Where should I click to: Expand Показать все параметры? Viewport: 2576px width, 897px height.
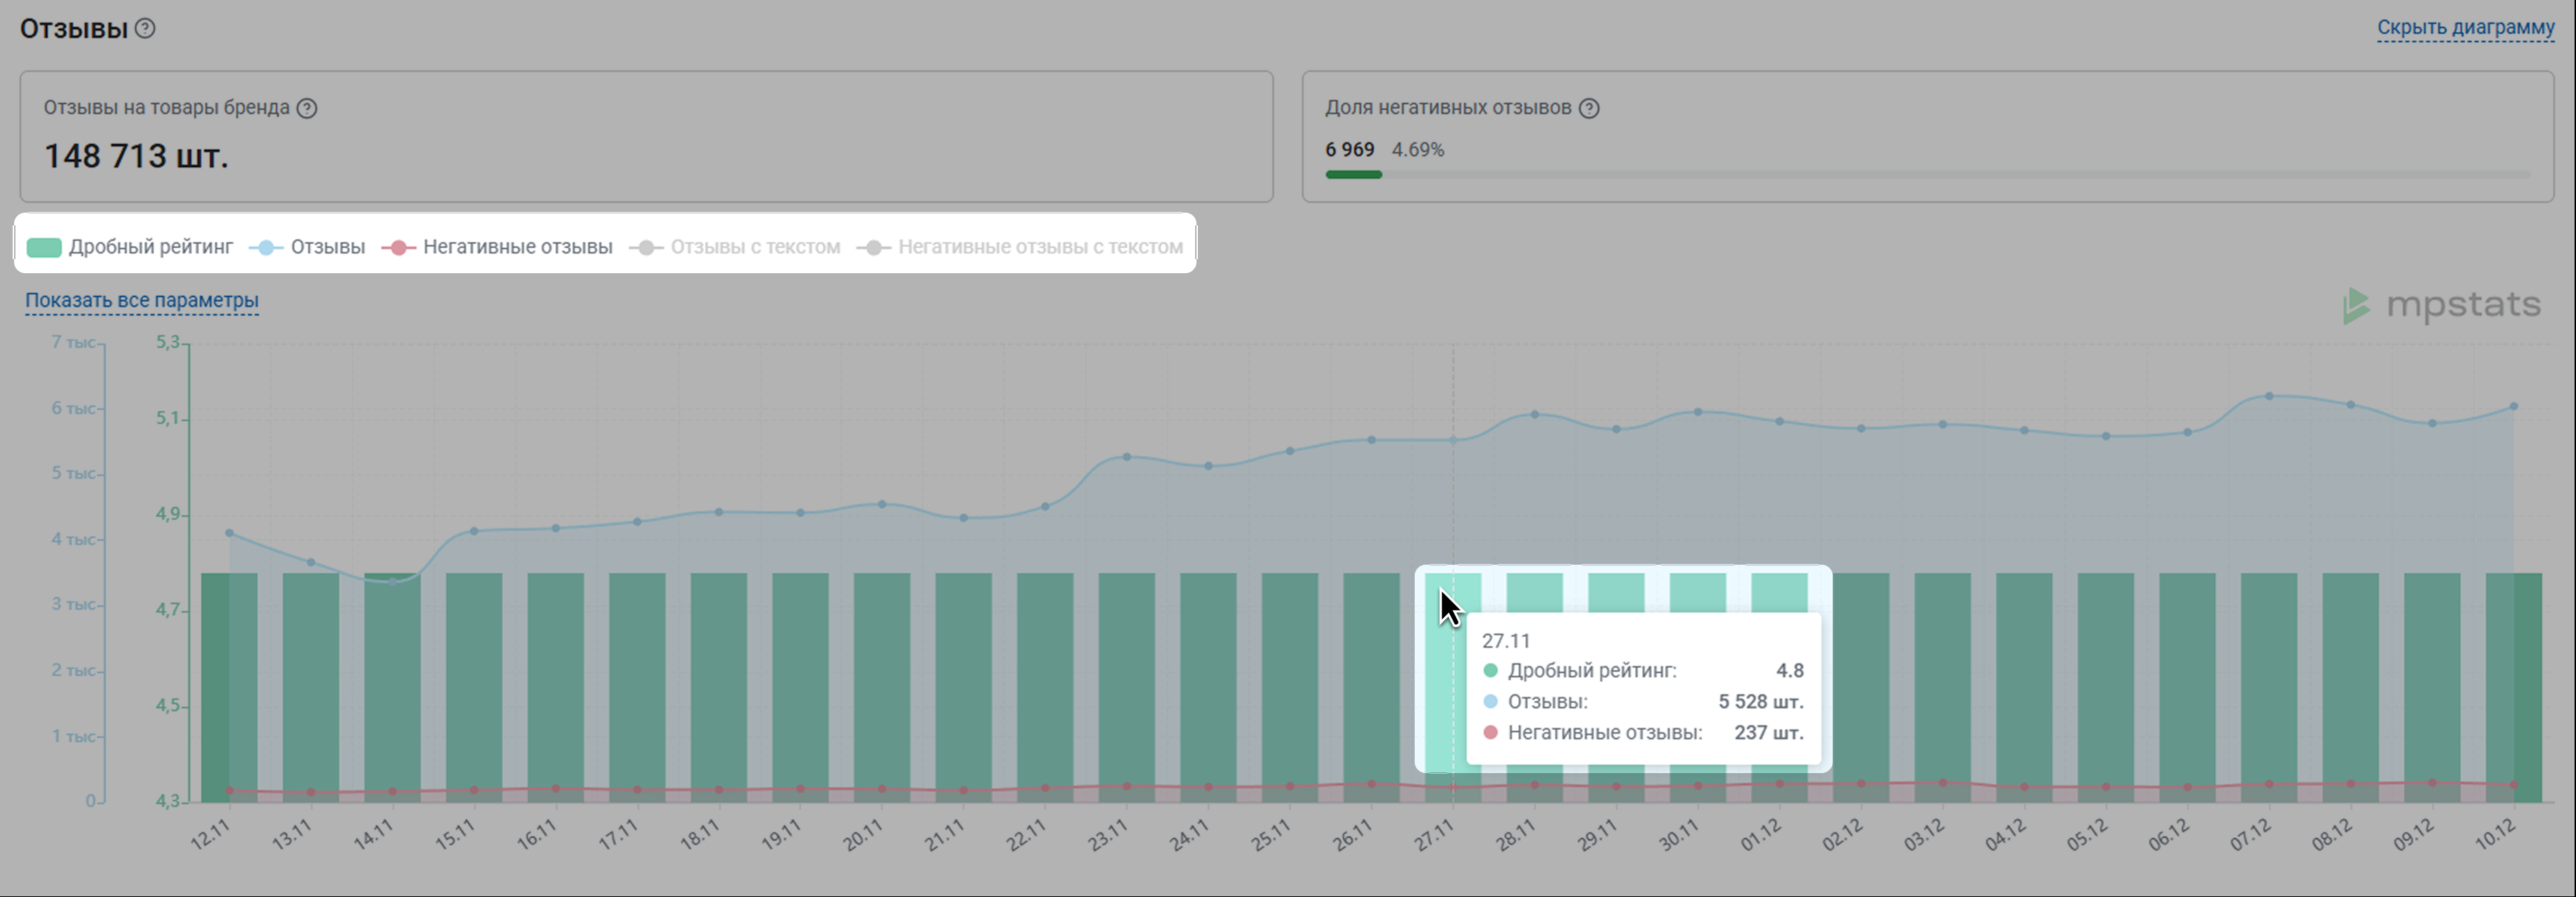click(x=142, y=300)
